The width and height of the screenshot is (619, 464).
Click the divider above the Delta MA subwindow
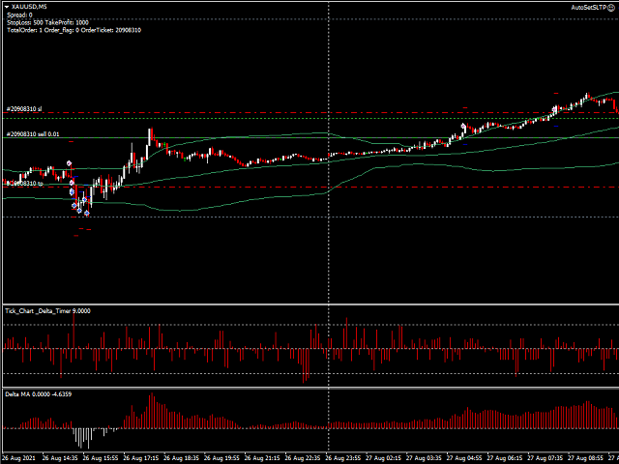click(309, 388)
